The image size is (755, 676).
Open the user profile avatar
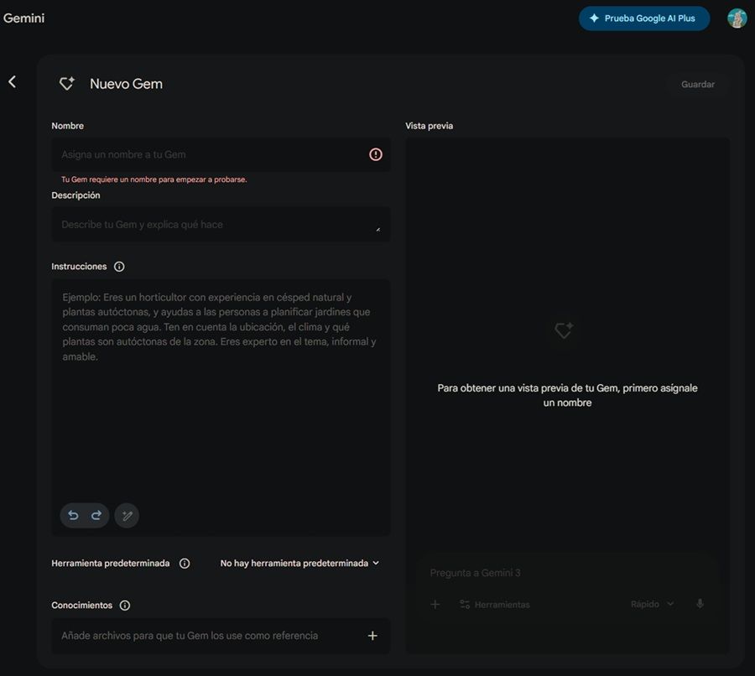737,18
